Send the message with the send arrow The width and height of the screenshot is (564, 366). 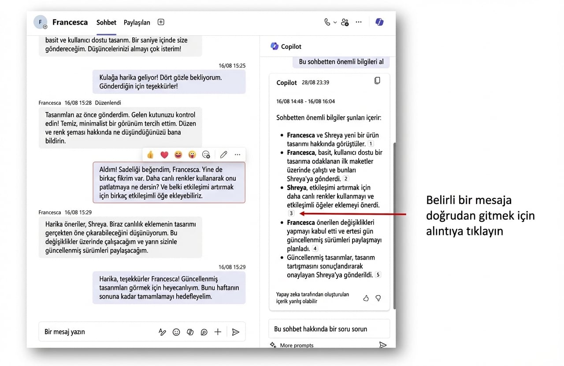(x=236, y=332)
